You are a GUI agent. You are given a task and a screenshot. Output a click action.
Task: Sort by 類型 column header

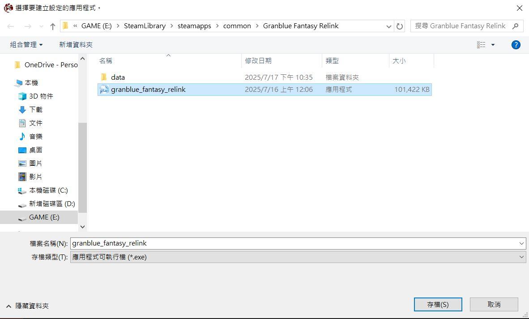pos(332,61)
